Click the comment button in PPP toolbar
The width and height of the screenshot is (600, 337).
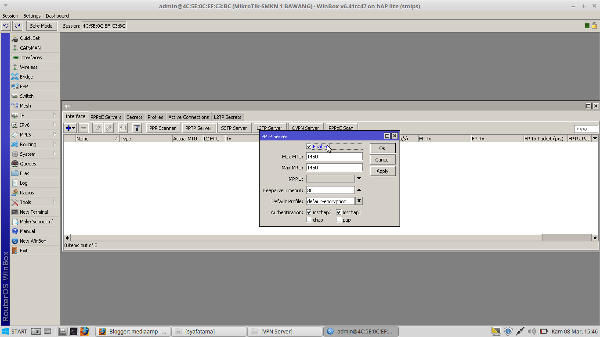tap(123, 128)
